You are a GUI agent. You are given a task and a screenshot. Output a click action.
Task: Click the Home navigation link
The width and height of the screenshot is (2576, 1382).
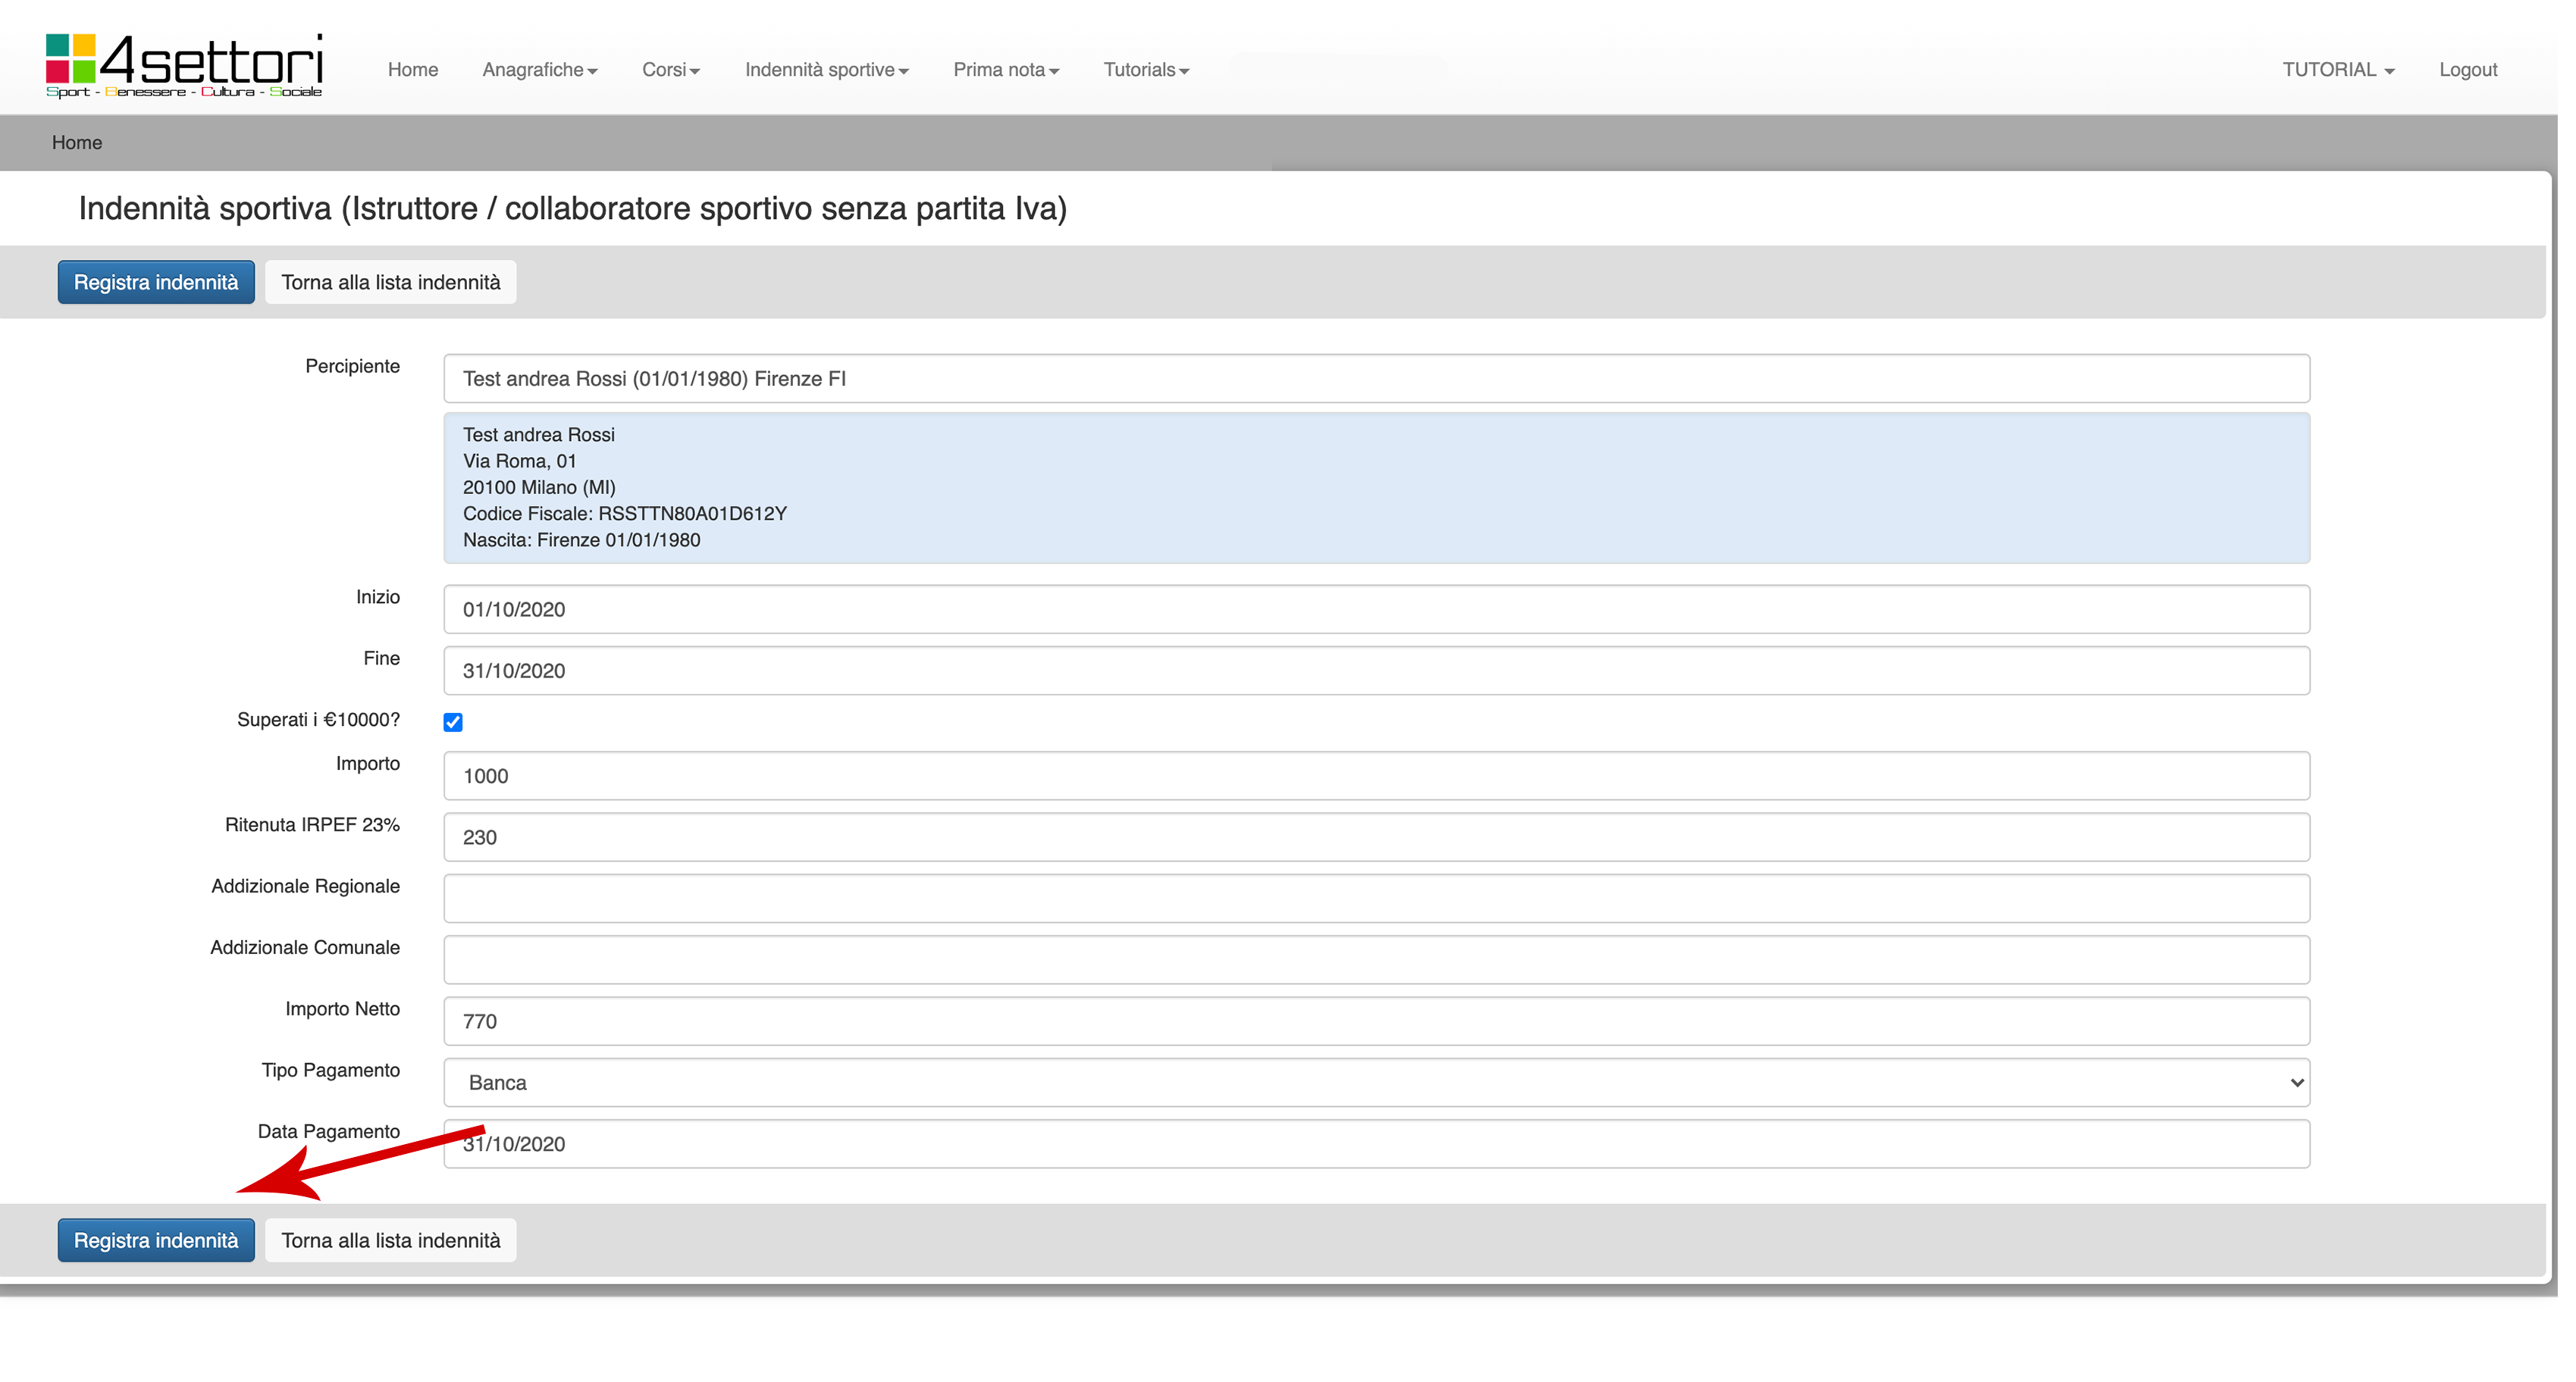tap(412, 70)
